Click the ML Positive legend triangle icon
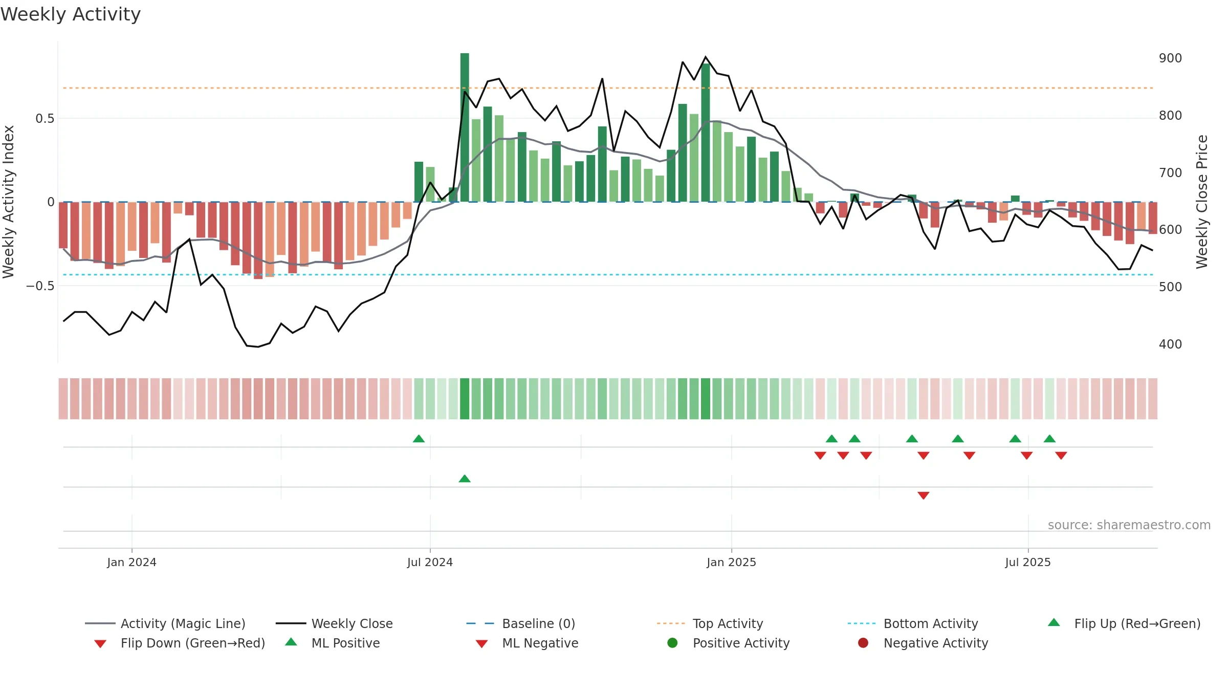The height and width of the screenshot is (691, 1228). [x=291, y=642]
